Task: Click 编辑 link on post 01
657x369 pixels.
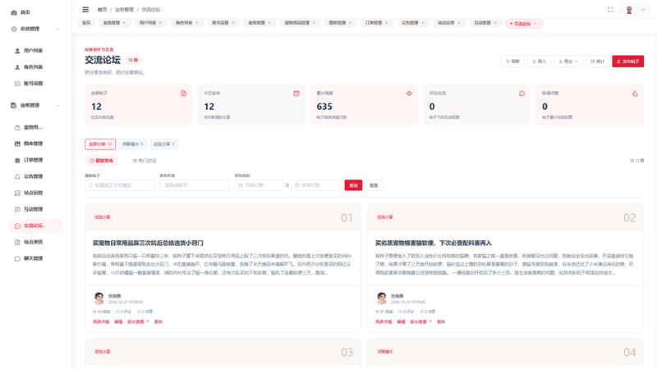Action: [x=118, y=322]
